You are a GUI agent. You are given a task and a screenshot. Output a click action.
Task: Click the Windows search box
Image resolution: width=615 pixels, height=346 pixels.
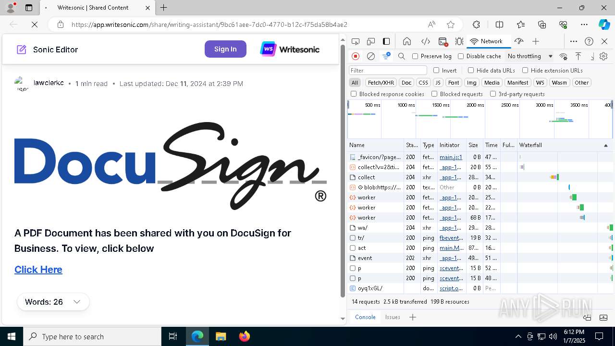pos(92,336)
